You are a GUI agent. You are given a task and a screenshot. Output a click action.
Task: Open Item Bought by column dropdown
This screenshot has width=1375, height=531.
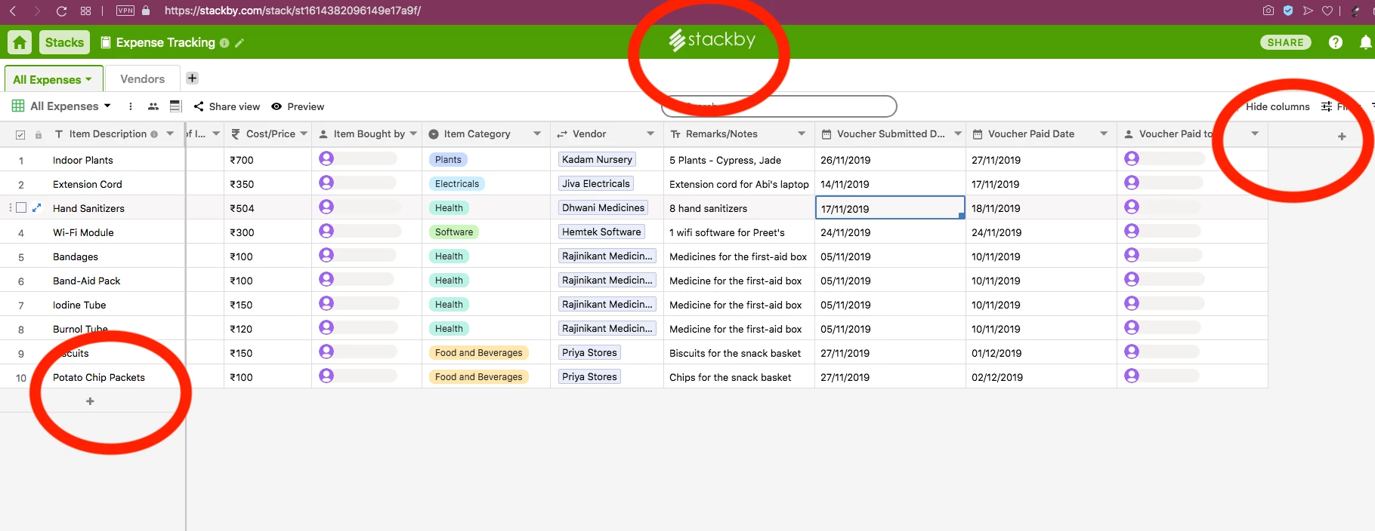click(x=413, y=134)
